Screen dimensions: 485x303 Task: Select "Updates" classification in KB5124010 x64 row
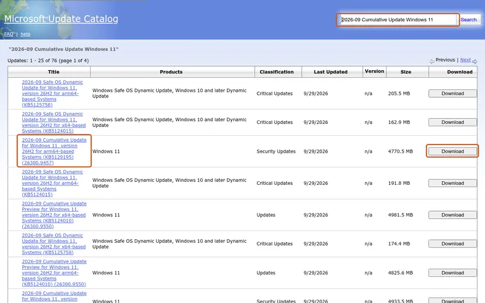pyautogui.click(x=266, y=215)
